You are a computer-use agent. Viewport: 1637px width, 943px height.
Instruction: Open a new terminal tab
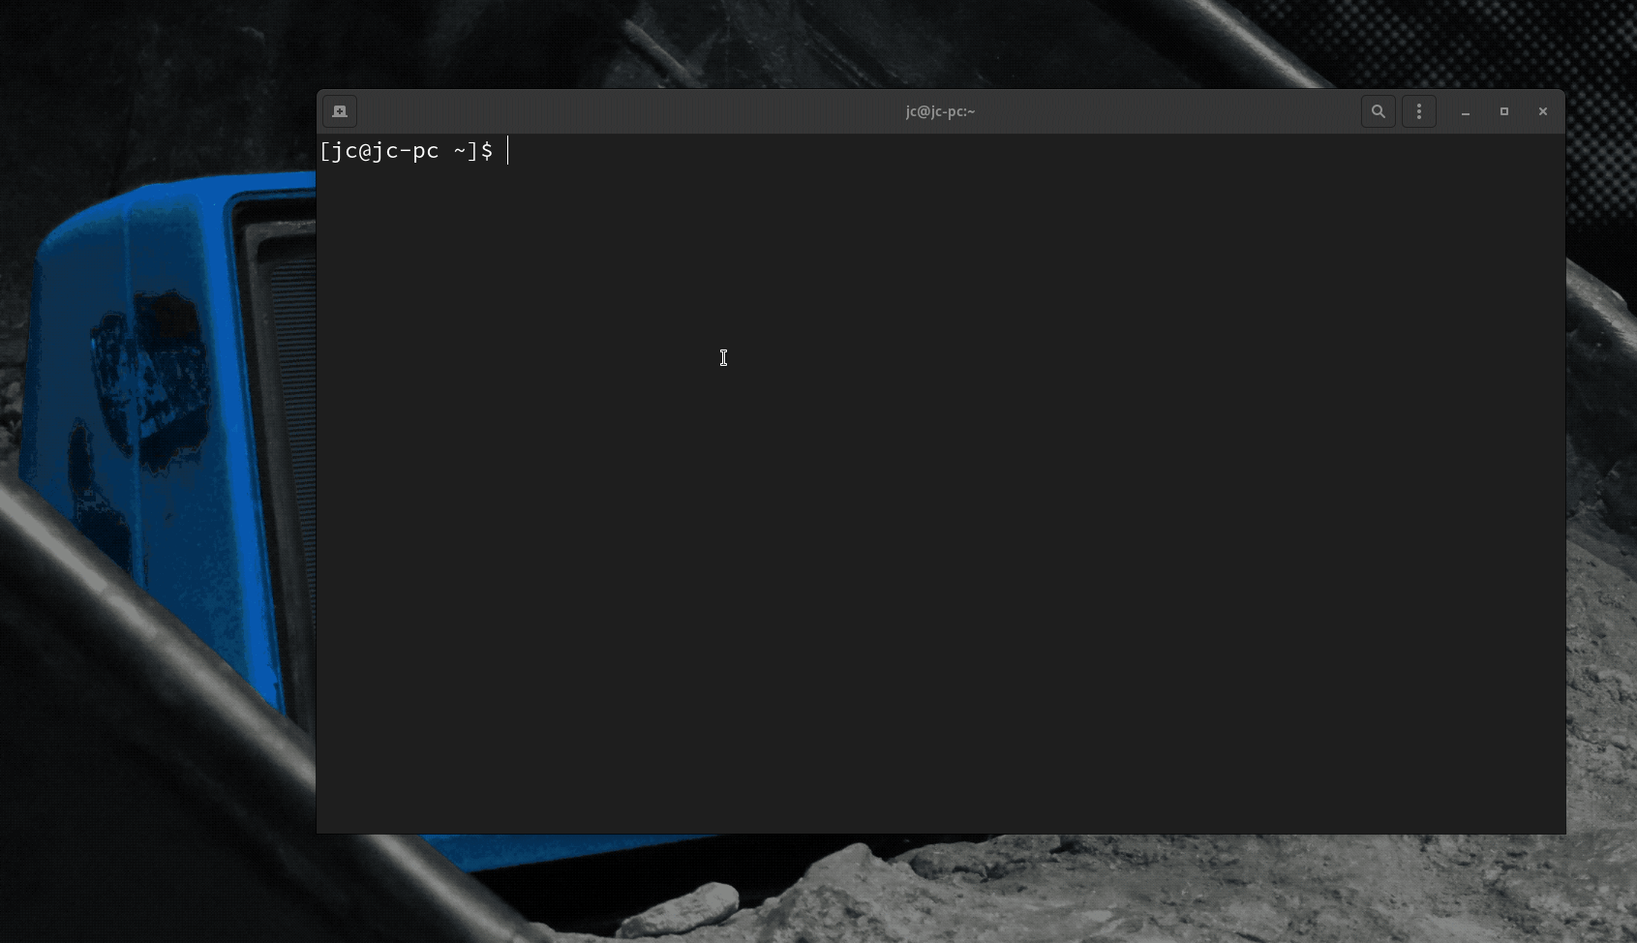click(x=340, y=111)
